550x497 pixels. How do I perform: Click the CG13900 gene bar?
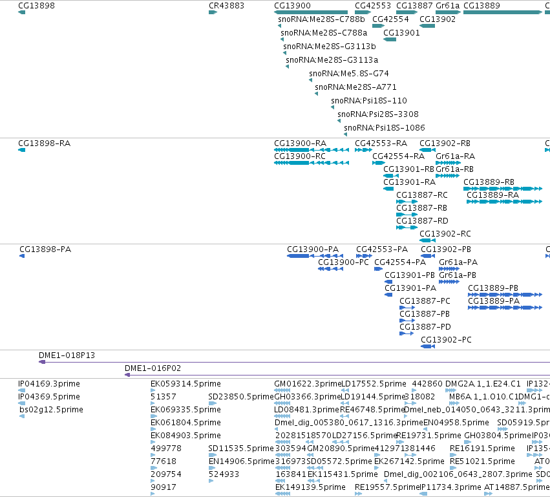click(311, 12)
